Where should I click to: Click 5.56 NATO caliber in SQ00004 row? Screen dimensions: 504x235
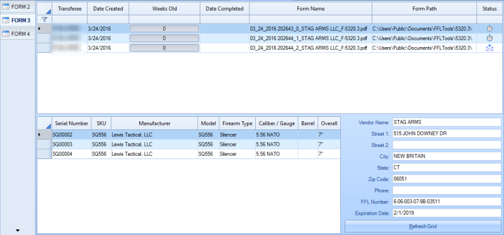[x=277, y=154]
